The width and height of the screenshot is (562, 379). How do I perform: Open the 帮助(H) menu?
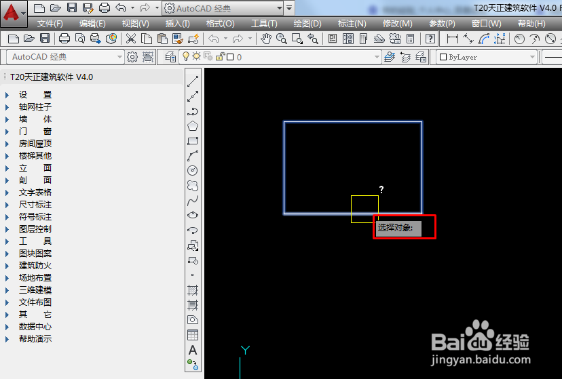click(x=531, y=24)
